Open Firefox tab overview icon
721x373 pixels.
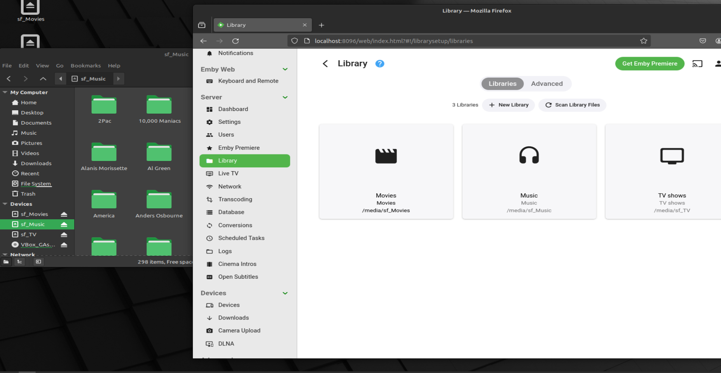pyautogui.click(x=202, y=25)
